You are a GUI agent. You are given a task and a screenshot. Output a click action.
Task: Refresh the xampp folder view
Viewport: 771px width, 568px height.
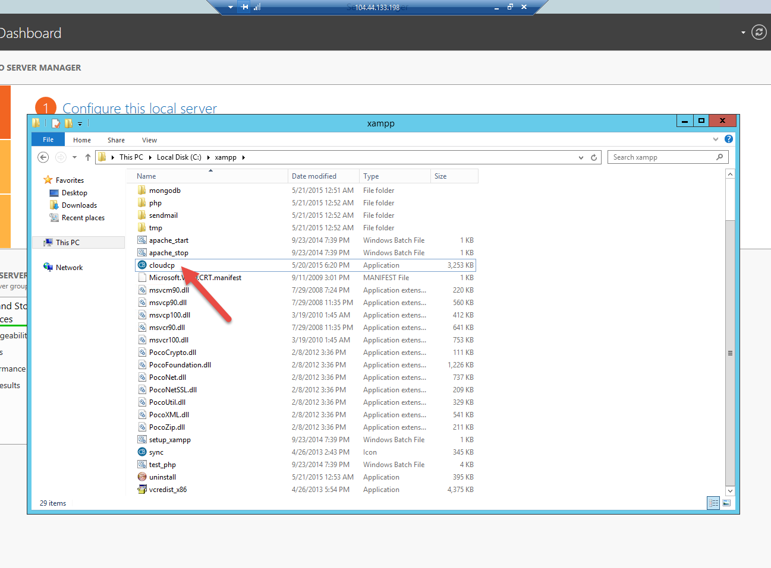(593, 157)
